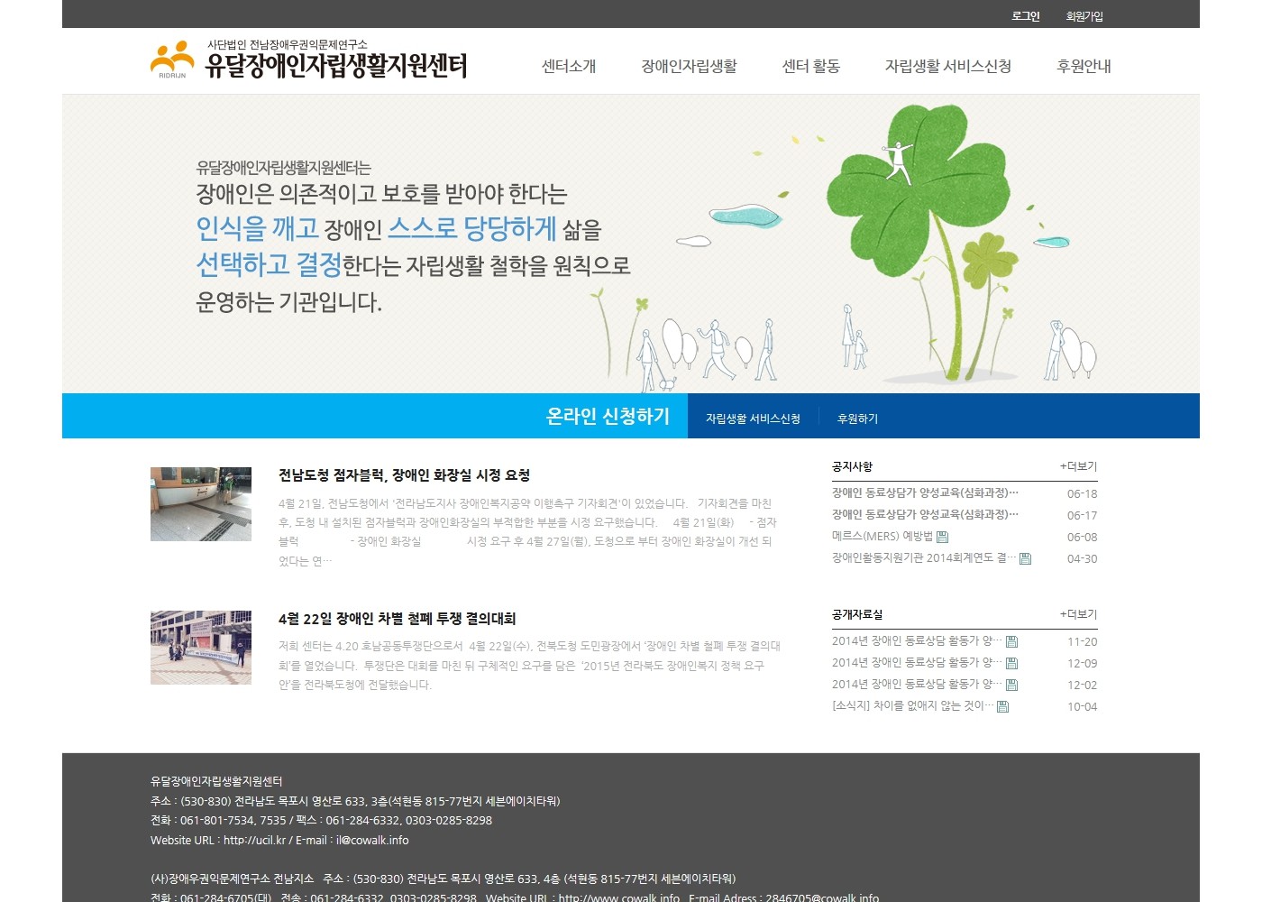Image resolution: width=1262 pixels, height=902 pixels.
Task: Click file icon on the 11-20 entry
Action: pos(1011,641)
